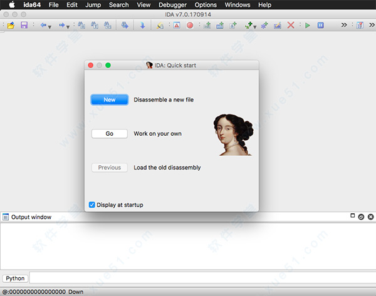The image size is (376, 296).
Task: Open the File menu
Action: pos(53,5)
